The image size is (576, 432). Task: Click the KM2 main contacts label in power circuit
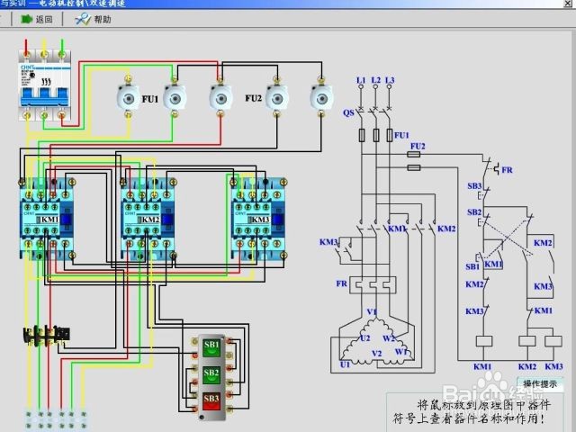pyautogui.click(x=446, y=229)
